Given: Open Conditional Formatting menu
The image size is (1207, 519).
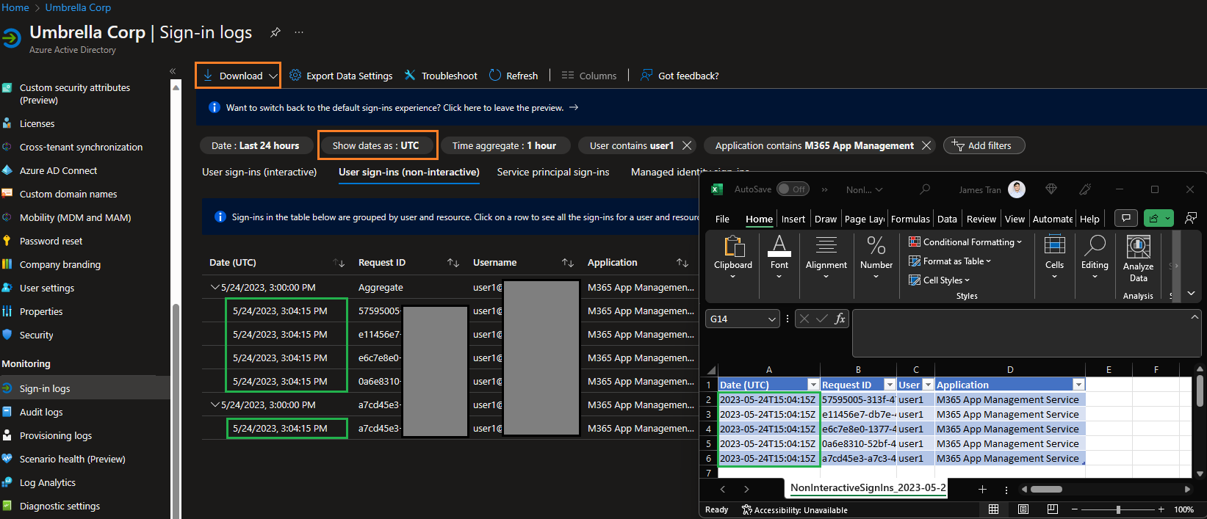Looking at the screenshot, I should pos(965,242).
